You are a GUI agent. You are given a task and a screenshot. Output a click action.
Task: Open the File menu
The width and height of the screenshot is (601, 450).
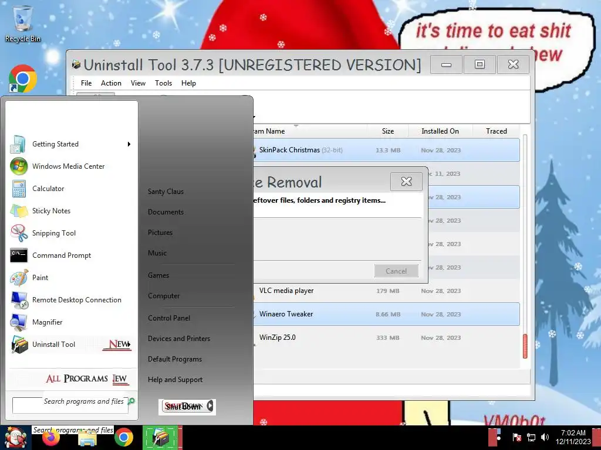(x=86, y=83)
